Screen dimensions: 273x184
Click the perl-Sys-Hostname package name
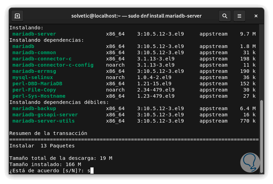[38, 96]
